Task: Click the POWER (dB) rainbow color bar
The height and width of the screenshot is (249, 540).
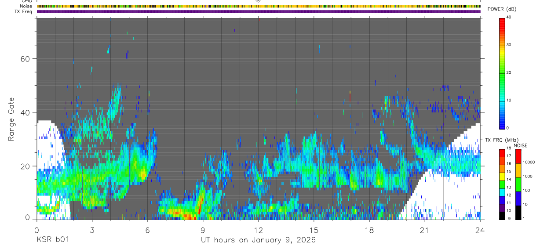Action: (502, 73)
